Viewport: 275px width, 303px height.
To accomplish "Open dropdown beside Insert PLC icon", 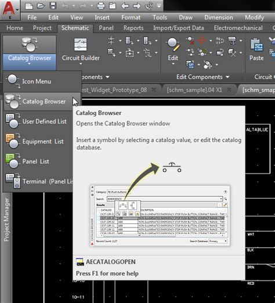I will click(x=138, y=41).
